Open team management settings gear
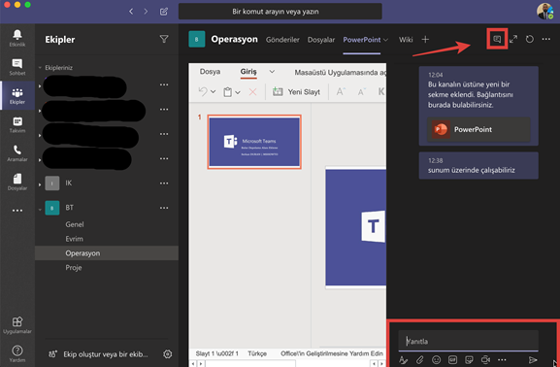 [167, 354]
